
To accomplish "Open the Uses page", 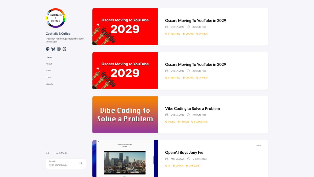I will click(48, 77).
